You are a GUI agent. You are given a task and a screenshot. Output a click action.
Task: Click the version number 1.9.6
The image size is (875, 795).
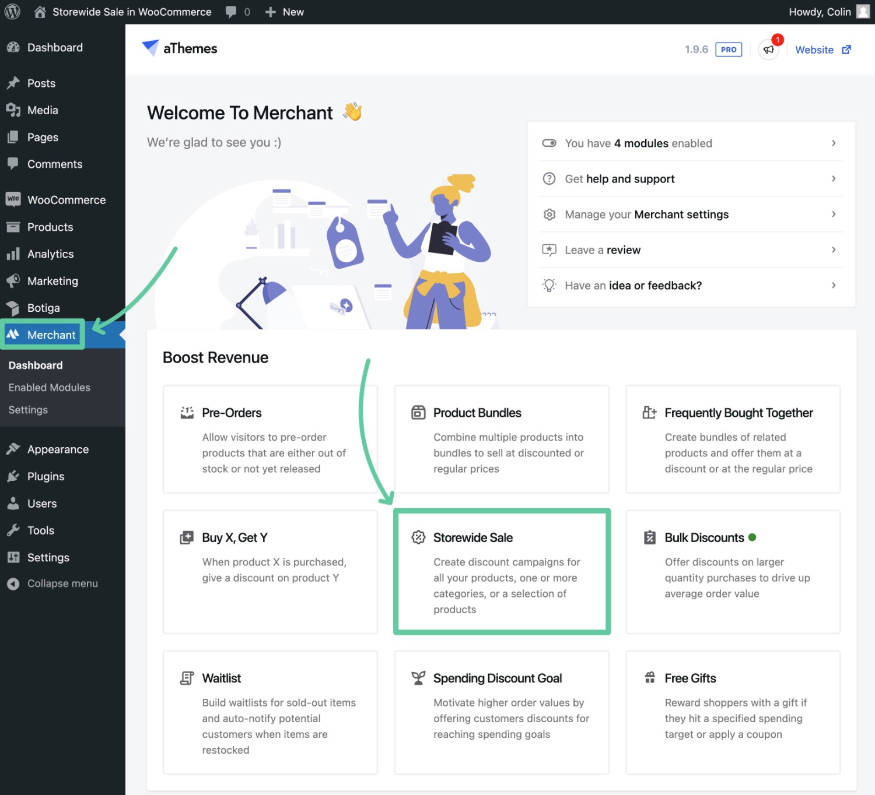point(696,50)
